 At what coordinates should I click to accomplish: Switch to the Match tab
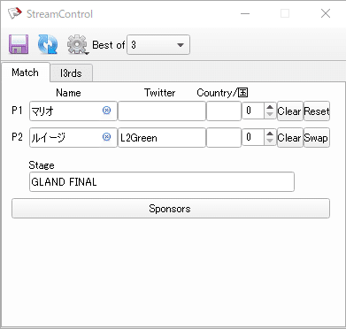(x=26, y=73)
